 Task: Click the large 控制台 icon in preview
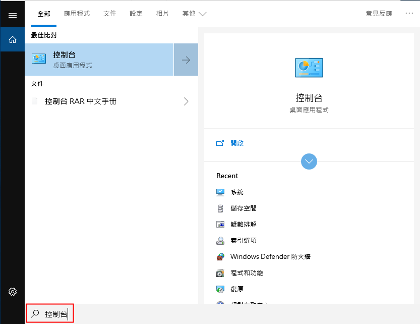coord(309,68)
